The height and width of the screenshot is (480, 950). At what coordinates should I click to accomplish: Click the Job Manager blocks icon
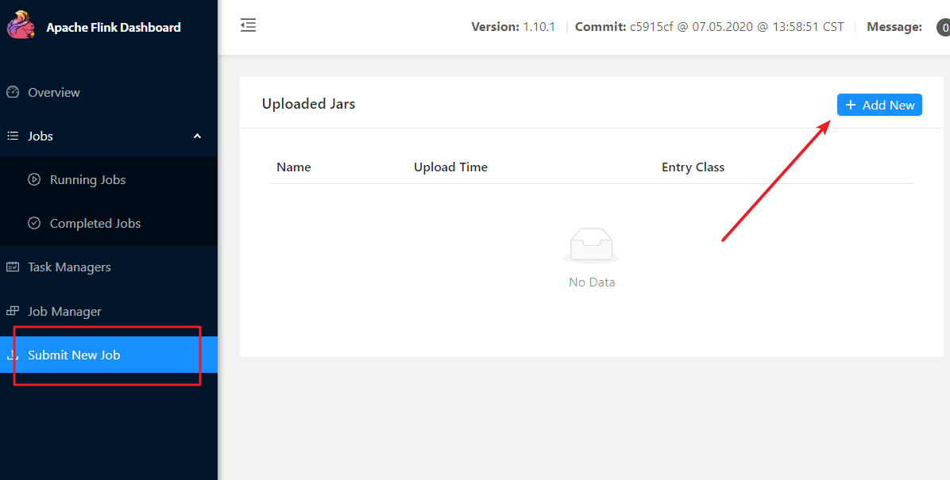[x=13, y=311]
